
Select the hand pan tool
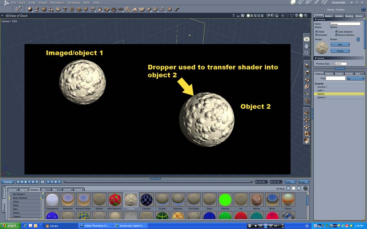point(307,46)
